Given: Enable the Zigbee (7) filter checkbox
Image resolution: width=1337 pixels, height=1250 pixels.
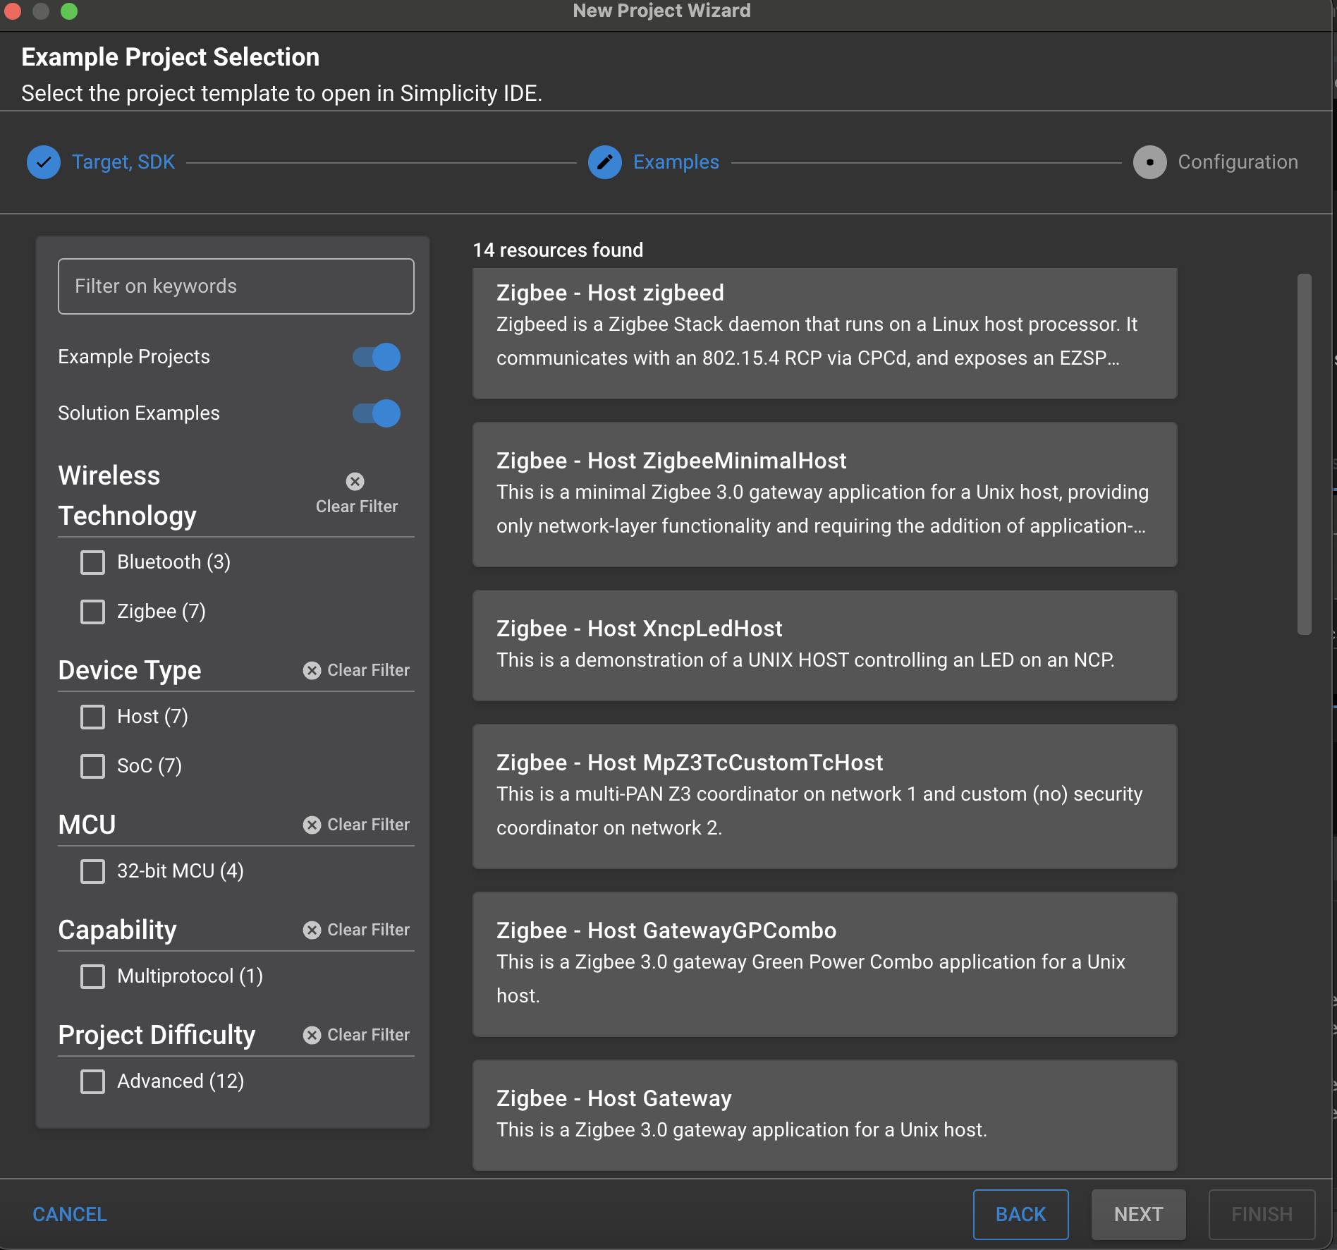Looking at the screenshot, I should pyautogui.click(x=92, y=612).
